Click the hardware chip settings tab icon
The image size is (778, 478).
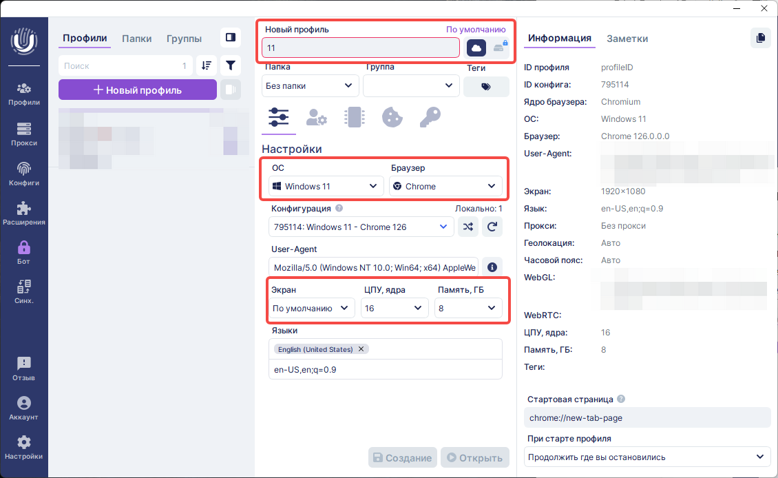point(354,117)
